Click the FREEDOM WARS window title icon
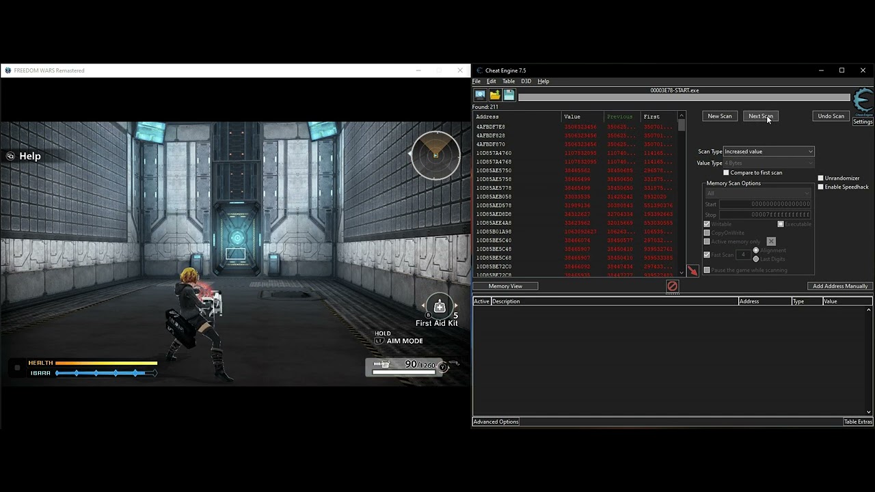 (x=8, y=70)
